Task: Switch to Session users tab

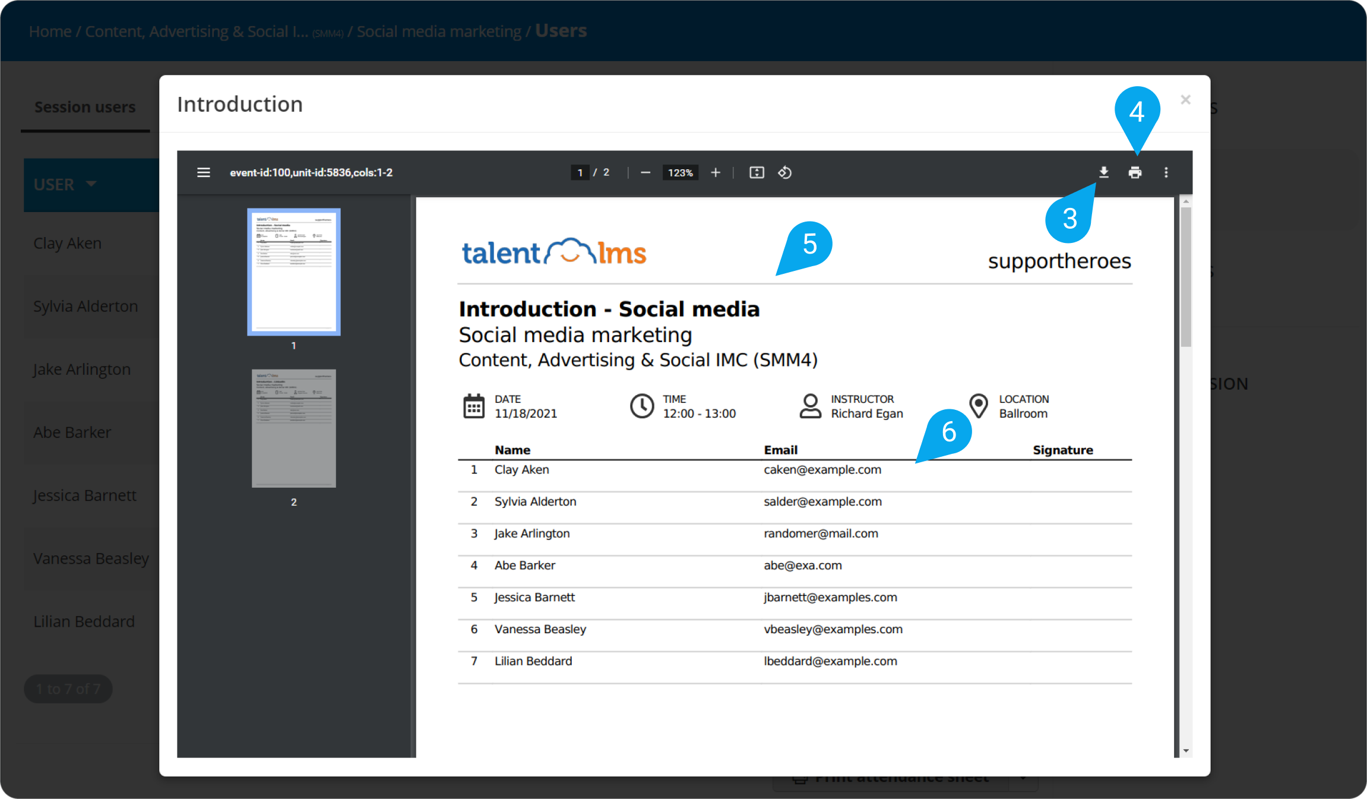Action: pyautogui.click(x=85, y=107)
